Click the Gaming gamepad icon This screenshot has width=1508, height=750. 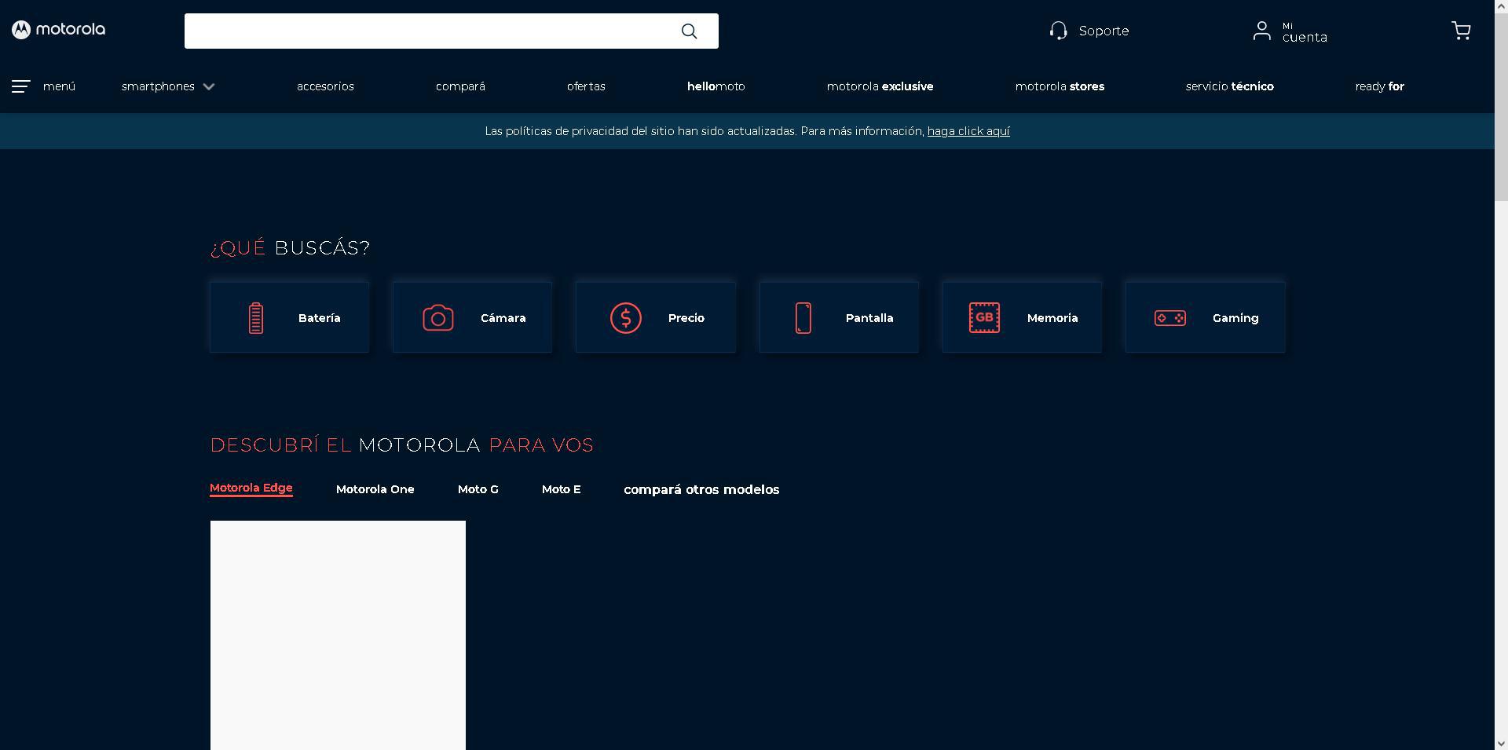point(1170,317)
